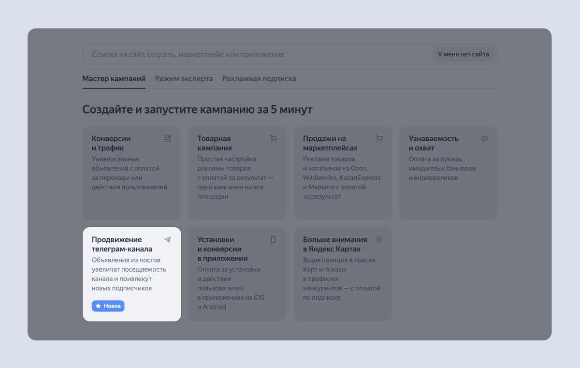Screen dimensions: 580x368
Task: Switch to the Мастер кампаний tab
Action: [x=114, y=78]
